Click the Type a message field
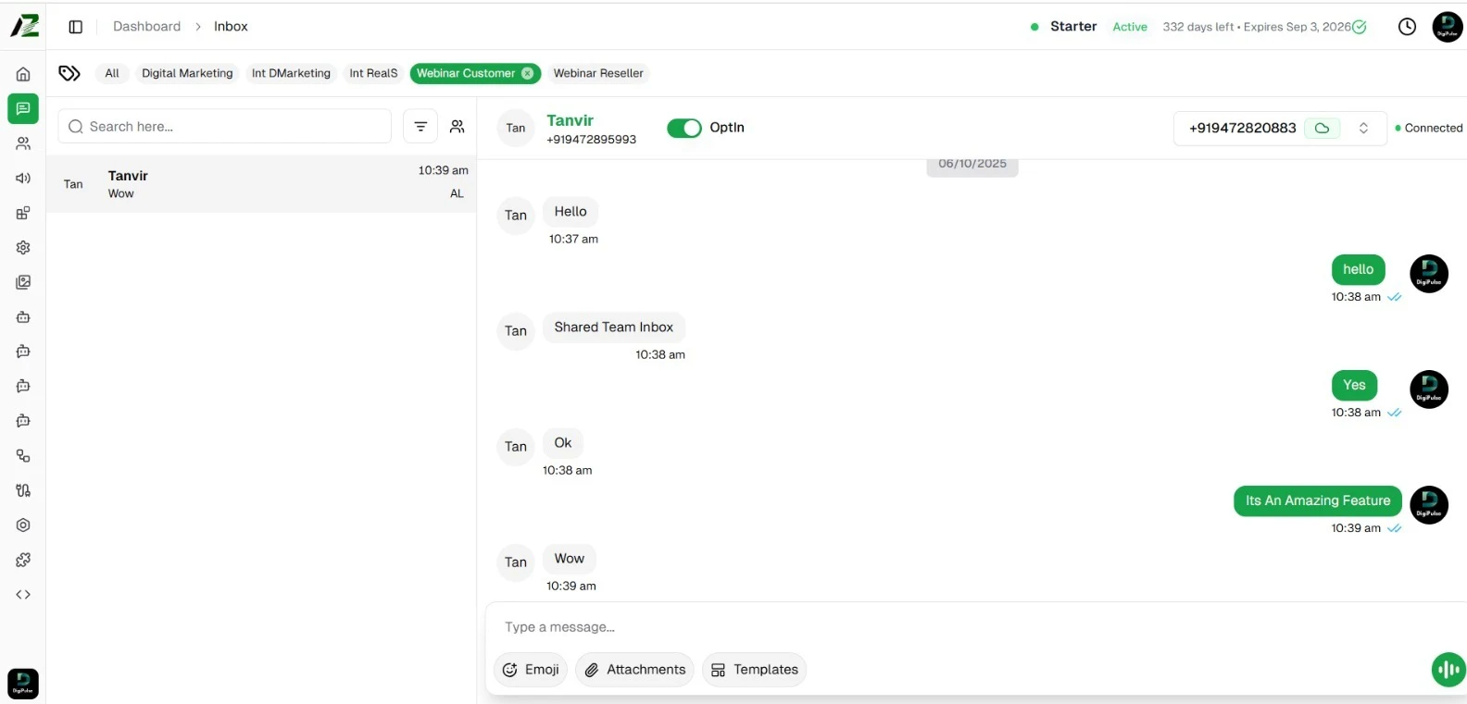 (x=926, y=627)
